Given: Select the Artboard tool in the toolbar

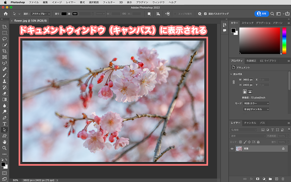Looking at the screenshot, I should point(4,27).
